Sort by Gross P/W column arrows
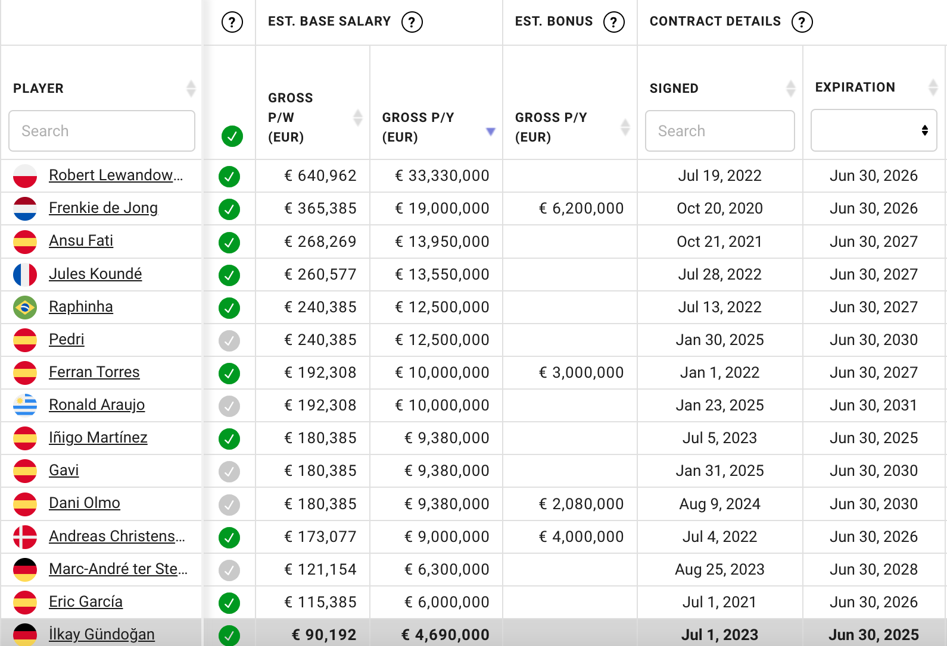Screen dimensions: 947x646 click(x=357, y=118)
